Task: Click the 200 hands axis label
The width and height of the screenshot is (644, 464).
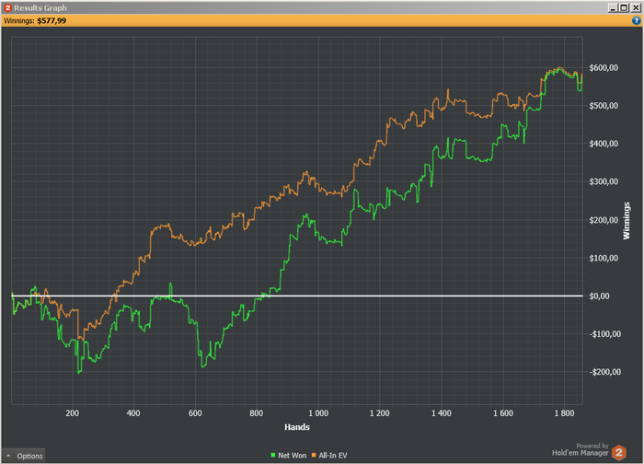Action: coord(73,413)
